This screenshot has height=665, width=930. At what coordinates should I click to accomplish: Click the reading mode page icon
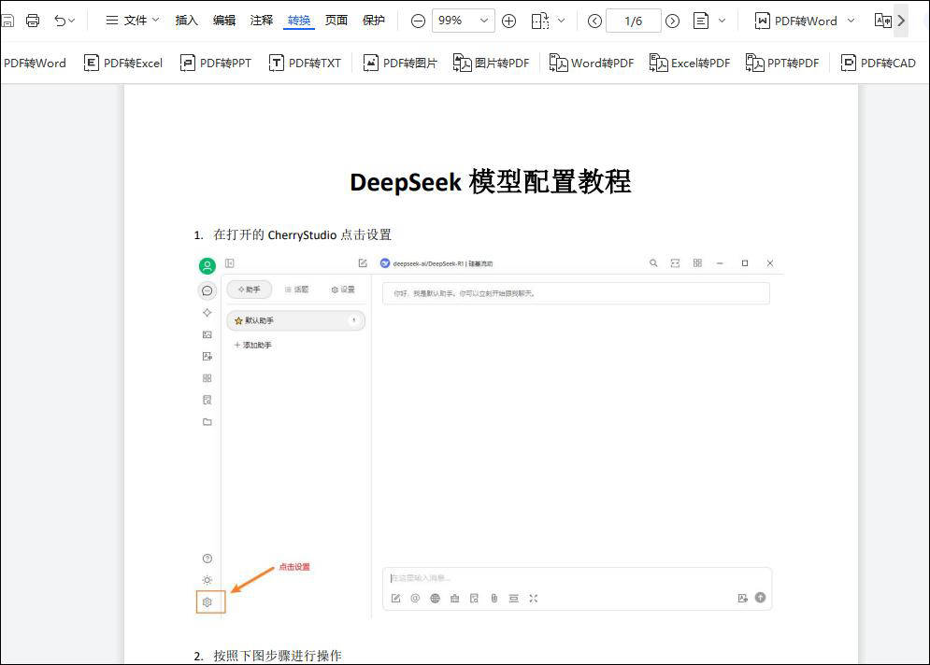click(x=701, y=21)
